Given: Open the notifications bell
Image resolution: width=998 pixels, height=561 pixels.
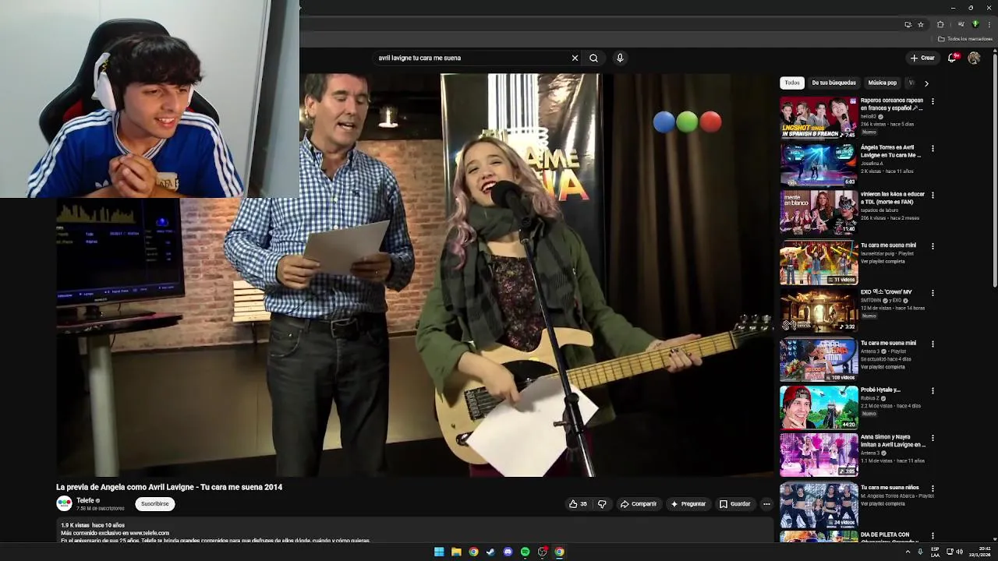Looking at the screenshot, I should pos(952,58).
